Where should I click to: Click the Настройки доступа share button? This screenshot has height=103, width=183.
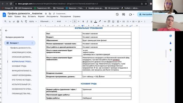[145, 14]
